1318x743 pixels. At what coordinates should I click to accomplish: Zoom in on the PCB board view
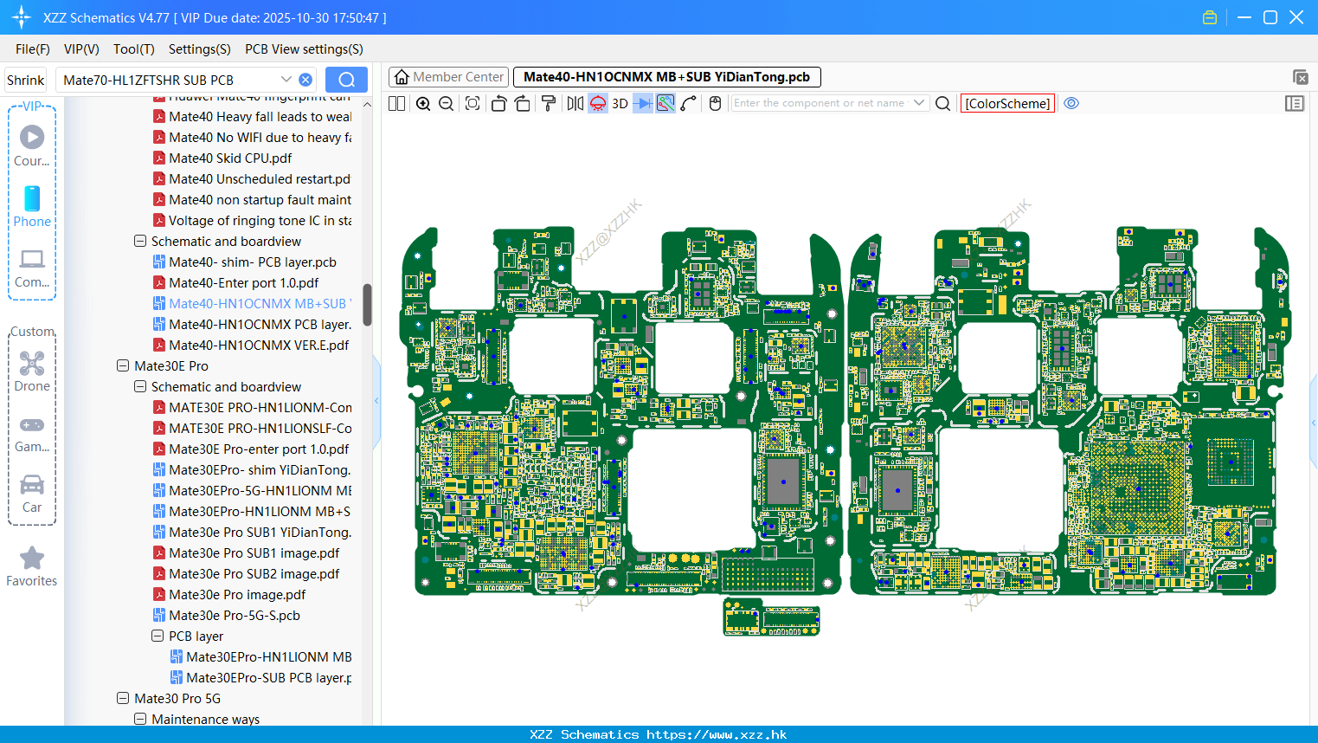(423, 103)
